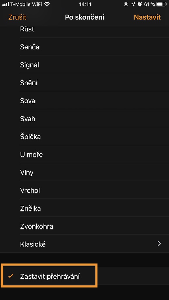Select the U moře sound

coord(85,154)
